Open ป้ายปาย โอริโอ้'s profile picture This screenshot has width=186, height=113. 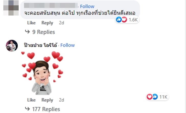(12, 46)
